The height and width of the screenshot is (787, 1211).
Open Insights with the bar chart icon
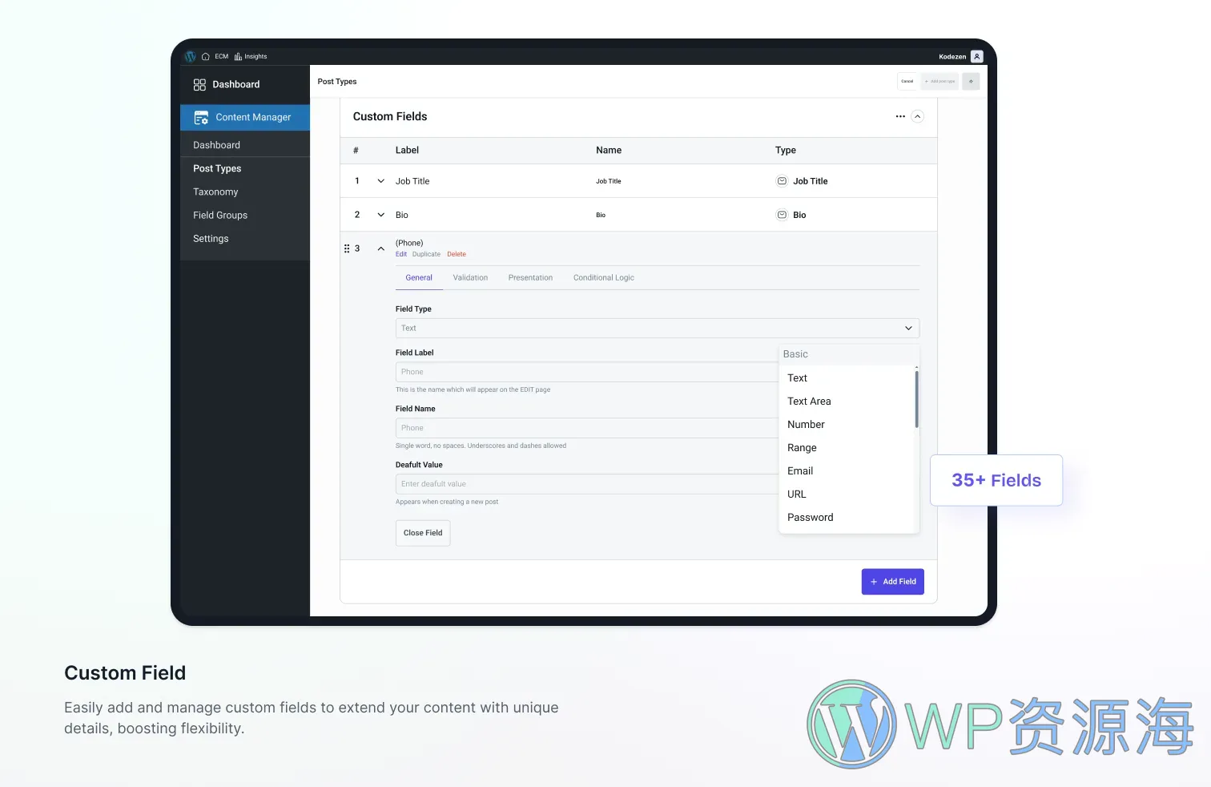237,56
